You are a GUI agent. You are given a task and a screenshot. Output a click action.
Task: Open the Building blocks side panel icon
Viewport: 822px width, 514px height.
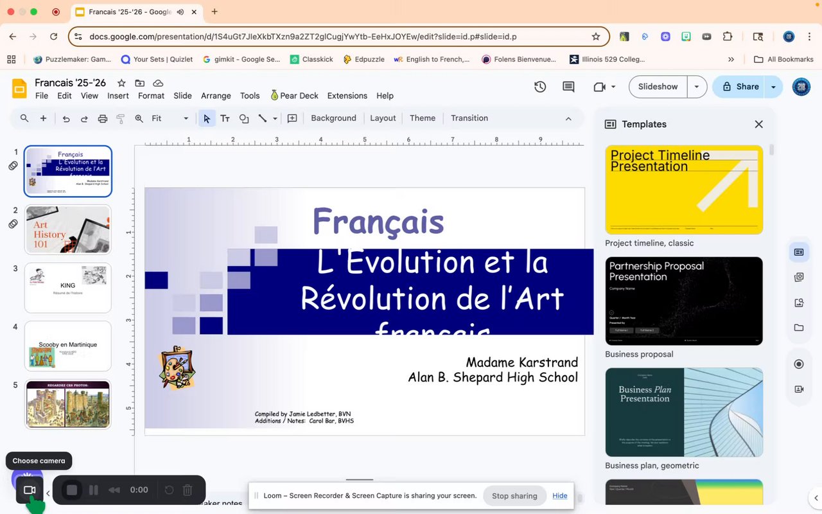pos(799,277)
